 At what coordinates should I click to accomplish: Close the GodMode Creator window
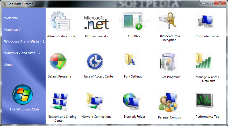coord(220,3)
